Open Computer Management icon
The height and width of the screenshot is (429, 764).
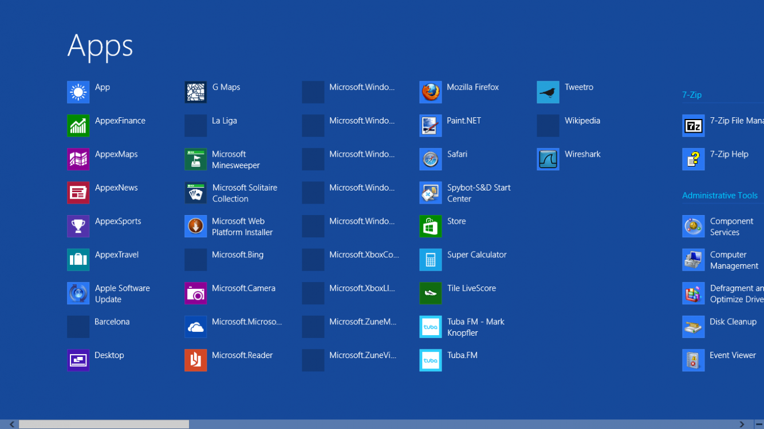(x=693, y=260)
